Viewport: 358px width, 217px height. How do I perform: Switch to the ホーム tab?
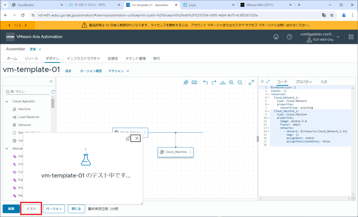click(12, 59)
